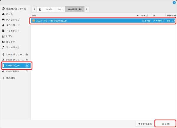Eject the YAMADA_4G drive

click(27, 65)
